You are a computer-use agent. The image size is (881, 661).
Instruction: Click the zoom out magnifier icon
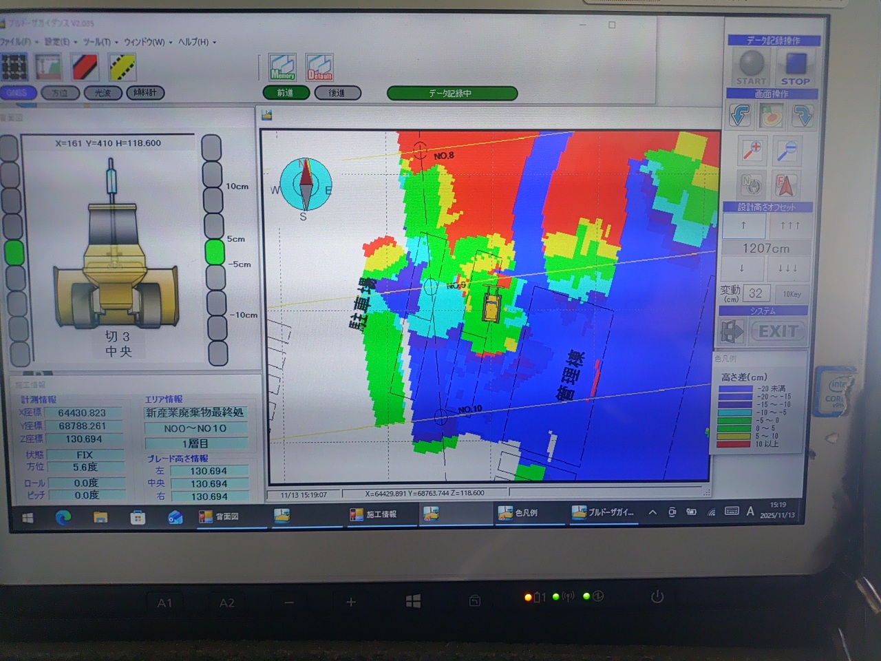point(787,150)
